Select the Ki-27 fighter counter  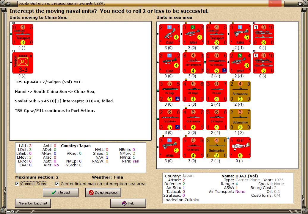[240, 147]
